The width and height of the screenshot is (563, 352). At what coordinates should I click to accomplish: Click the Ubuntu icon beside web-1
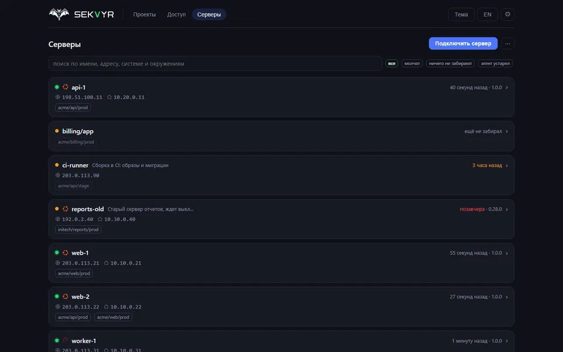(65, 252)
